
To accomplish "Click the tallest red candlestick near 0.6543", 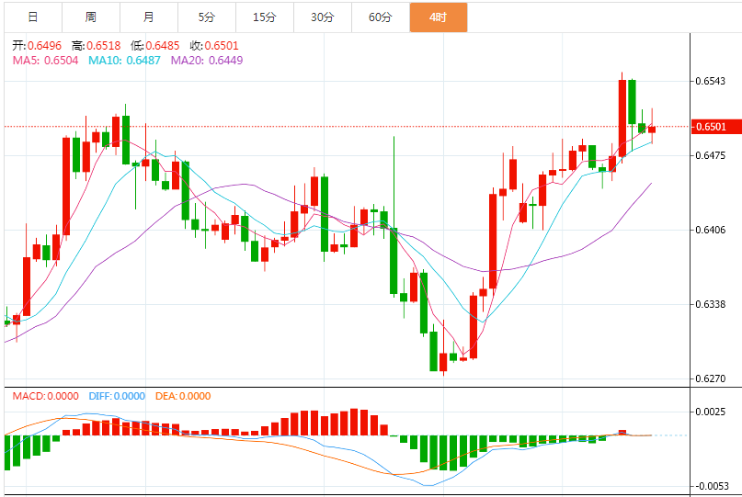I will (622, 119).
